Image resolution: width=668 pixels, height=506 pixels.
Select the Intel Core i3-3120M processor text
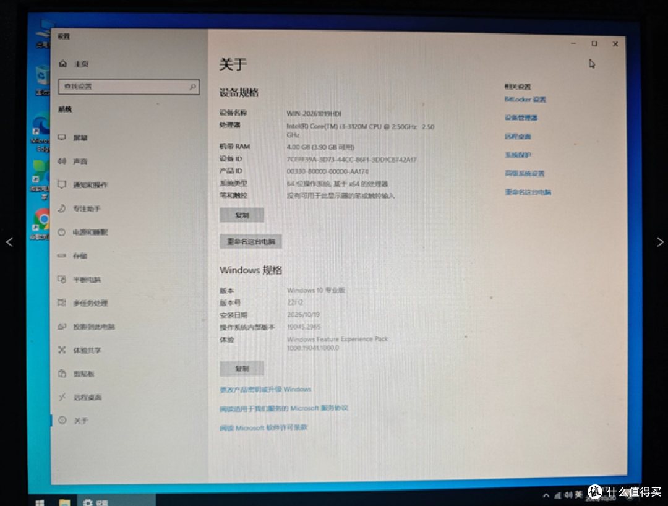pyautogui.click(x=361, y=131)
